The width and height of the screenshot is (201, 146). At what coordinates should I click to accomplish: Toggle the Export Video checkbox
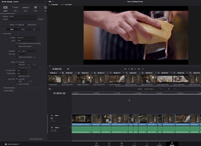click(x=2, y=34)
